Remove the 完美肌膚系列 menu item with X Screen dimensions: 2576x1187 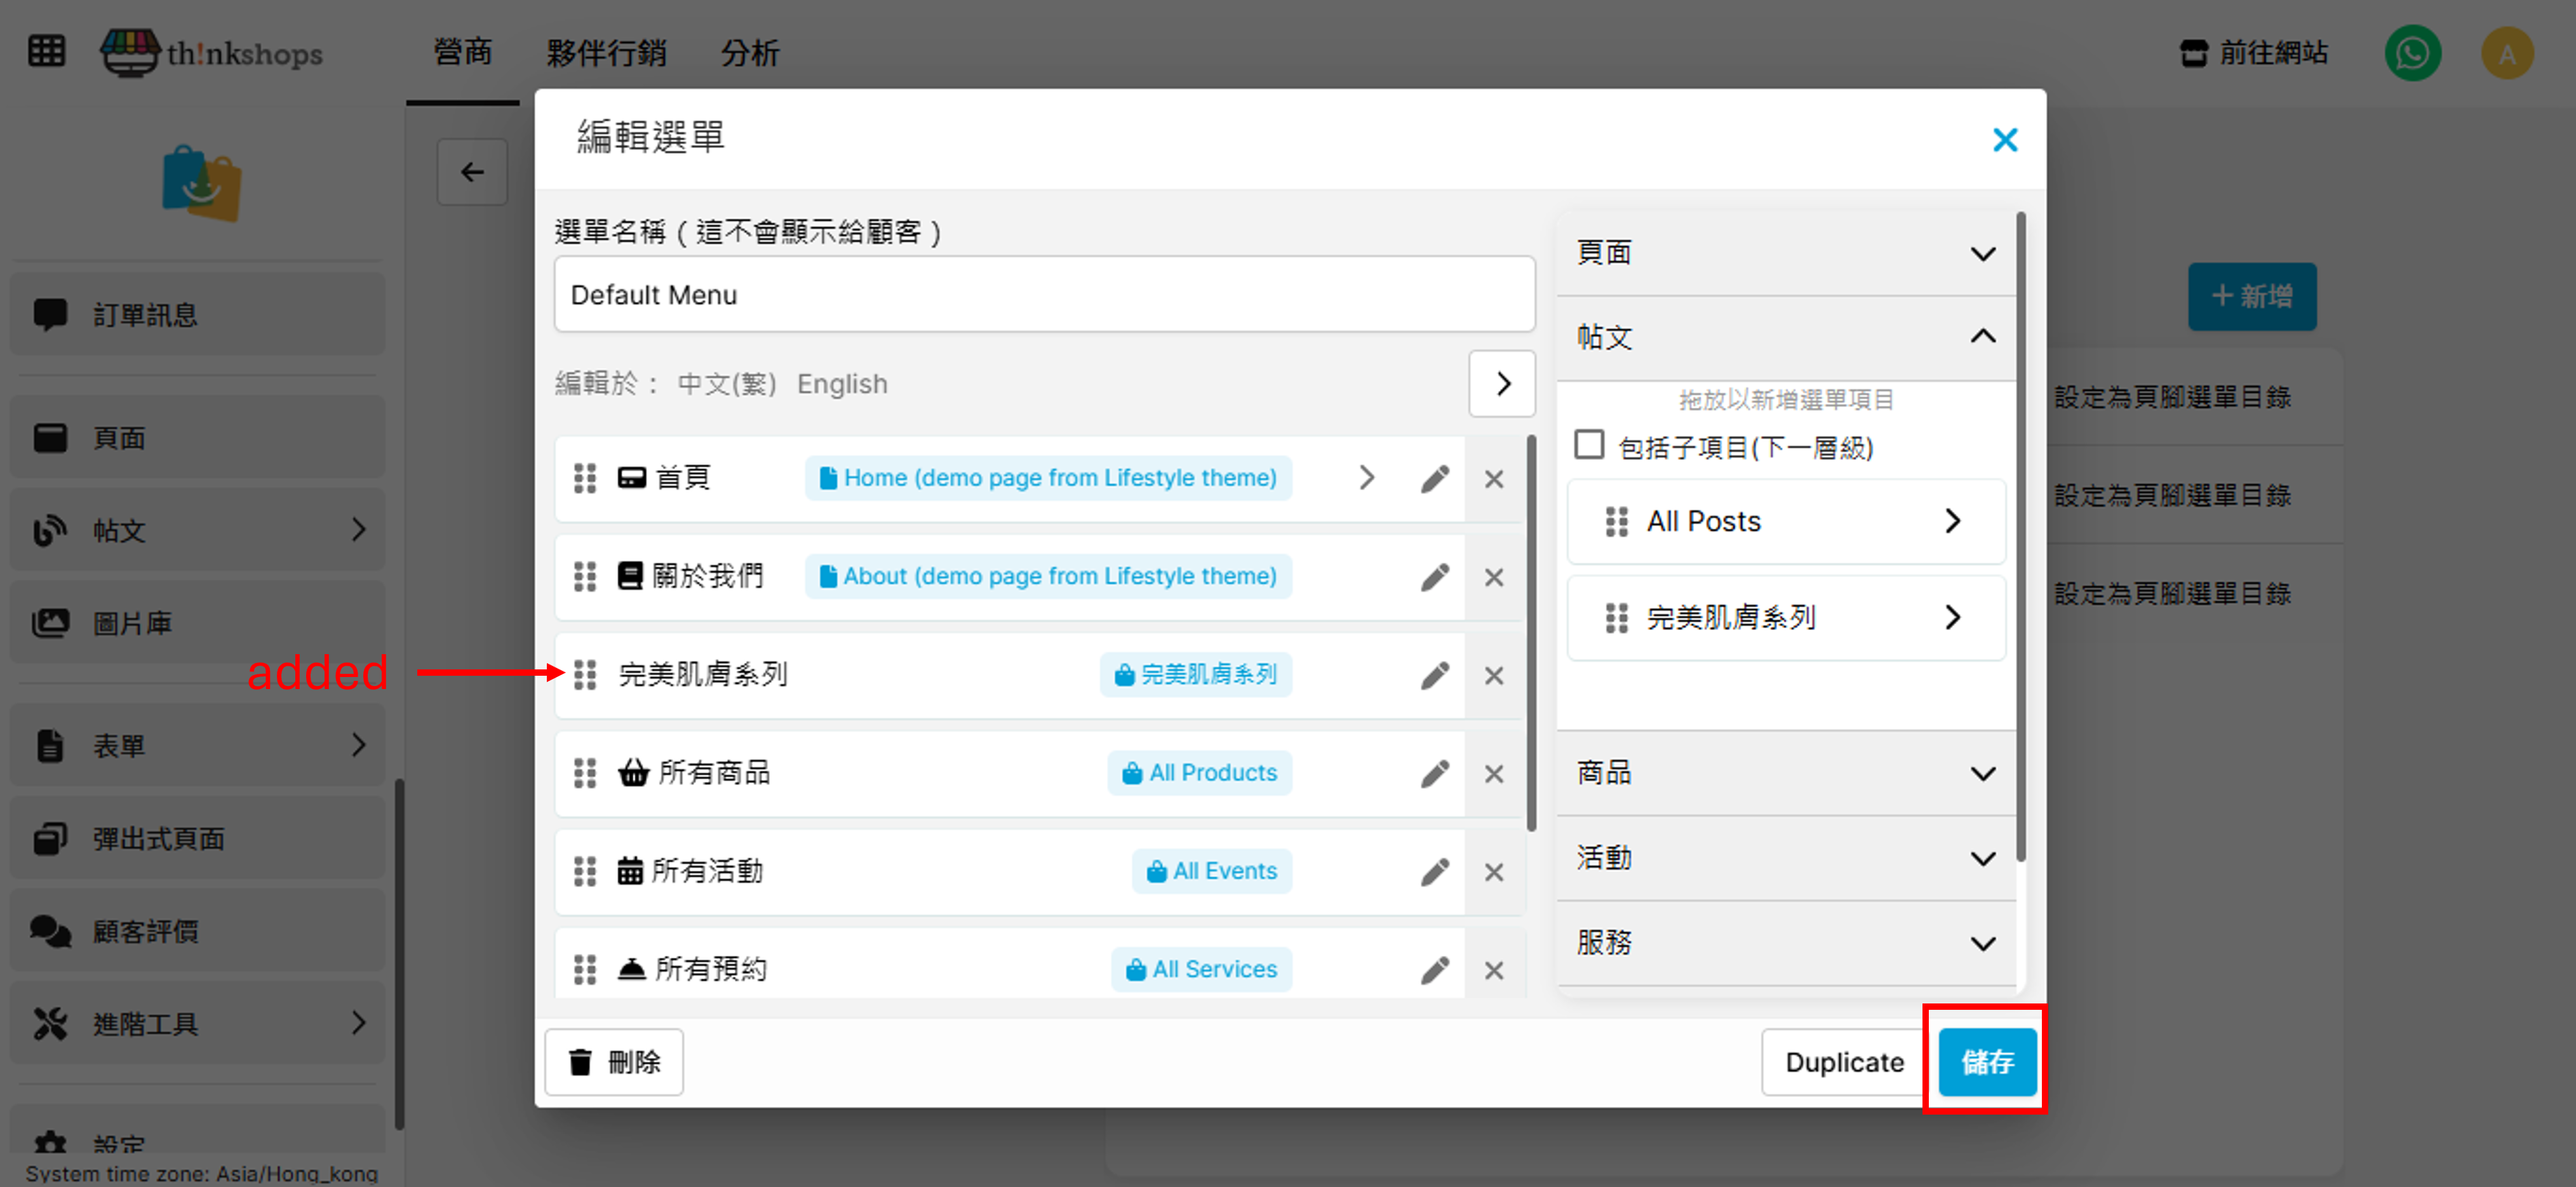tap(1493, 676)
